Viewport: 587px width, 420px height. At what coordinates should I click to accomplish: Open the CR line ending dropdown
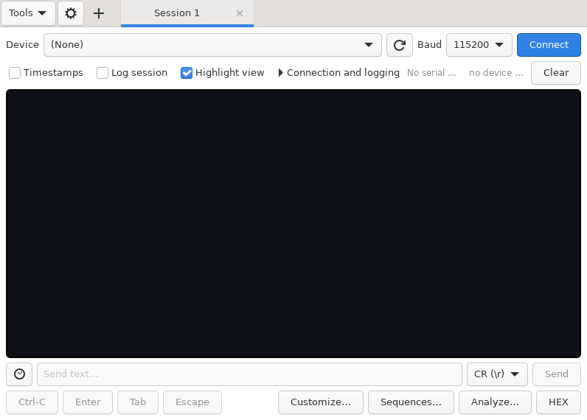497,374
